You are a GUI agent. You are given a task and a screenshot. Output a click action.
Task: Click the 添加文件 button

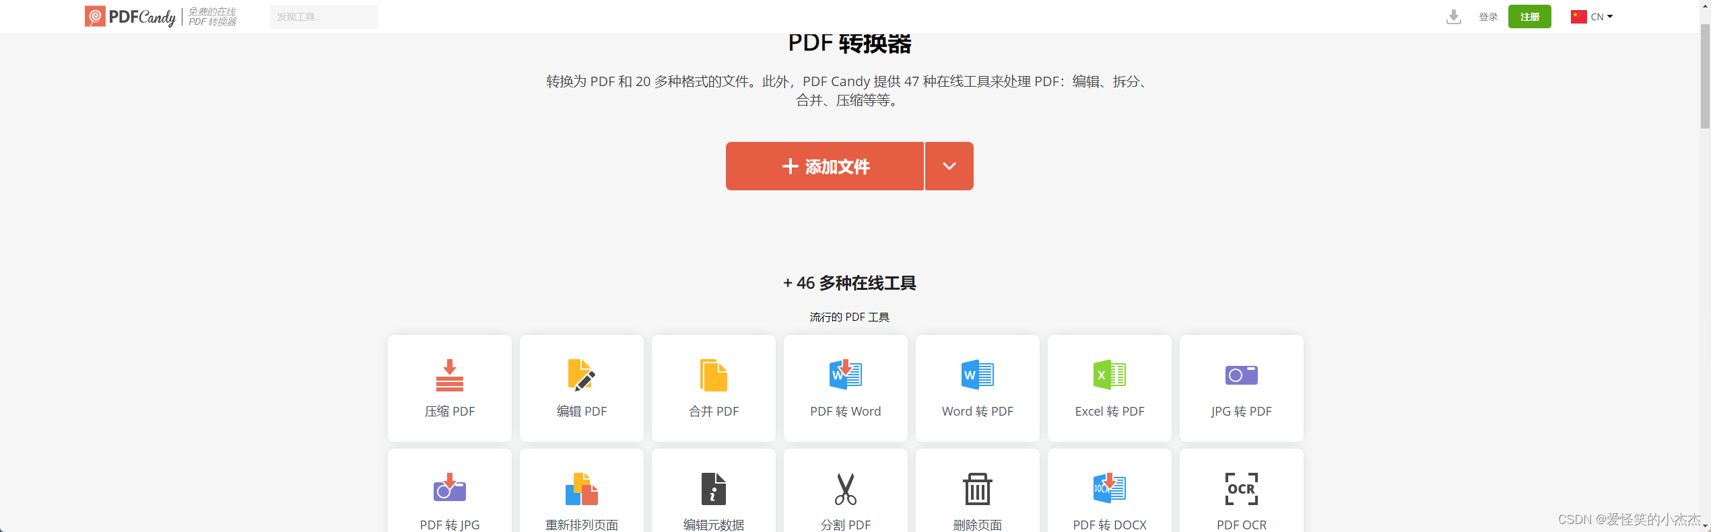pos(825,166)
